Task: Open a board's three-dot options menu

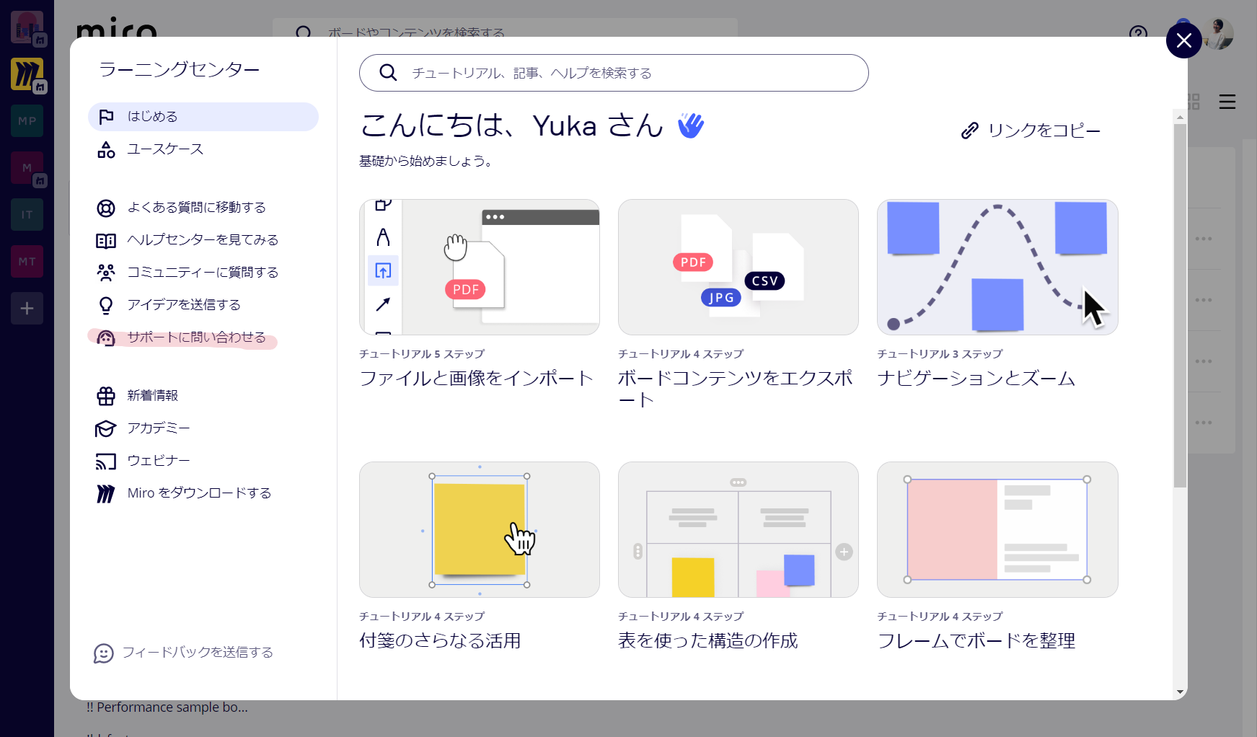Action: pyautogui.click(x=1202, y=239)
